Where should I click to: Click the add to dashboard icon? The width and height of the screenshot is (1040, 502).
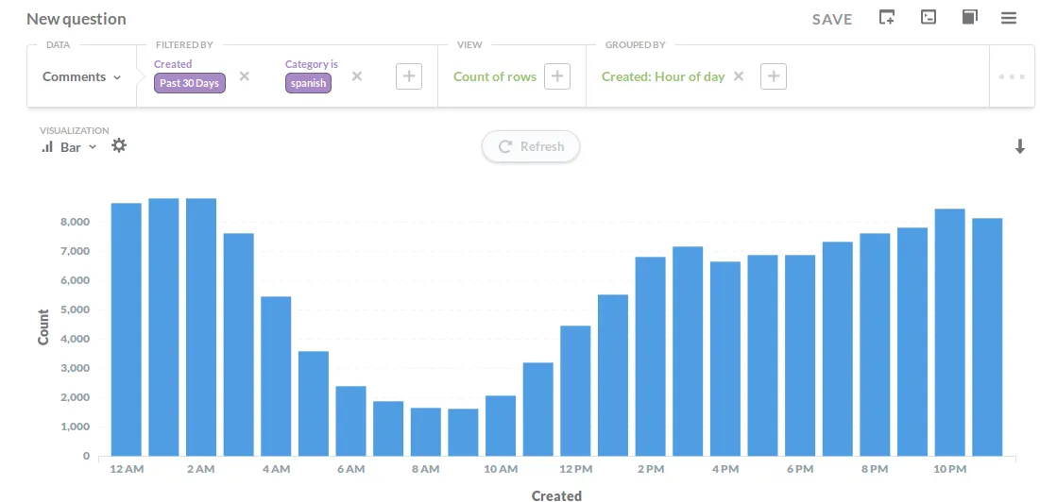[x=887, y=17]
